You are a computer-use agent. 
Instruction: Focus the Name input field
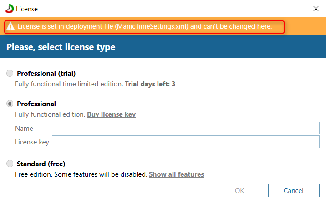point(185,129)
